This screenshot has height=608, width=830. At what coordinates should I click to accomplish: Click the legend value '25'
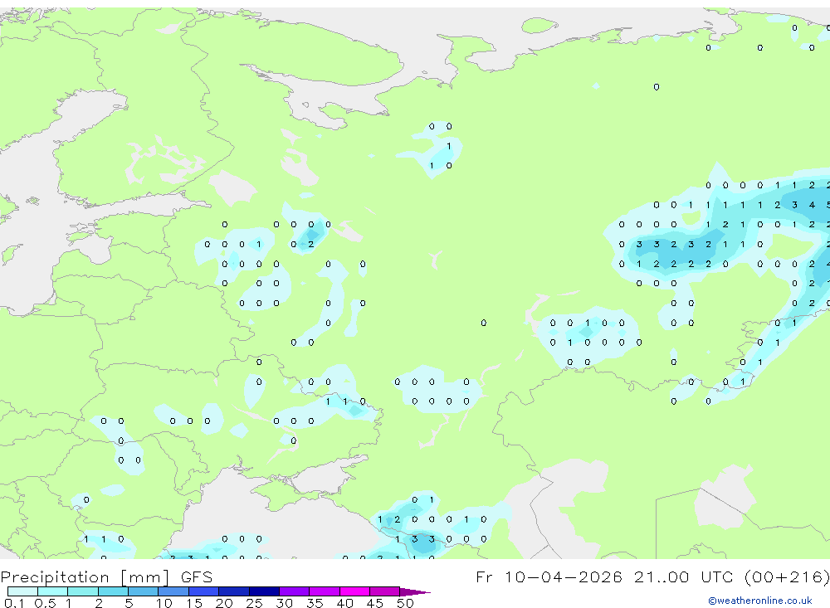point(254,603)
